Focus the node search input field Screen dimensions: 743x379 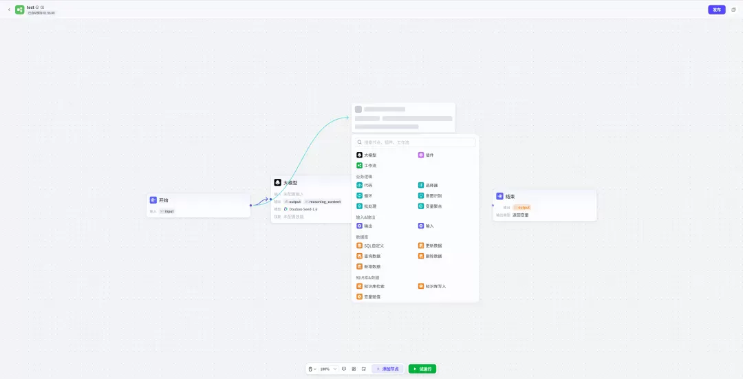[x=416, y=142]
